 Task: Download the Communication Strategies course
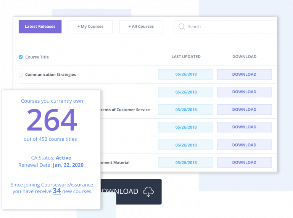244,75
